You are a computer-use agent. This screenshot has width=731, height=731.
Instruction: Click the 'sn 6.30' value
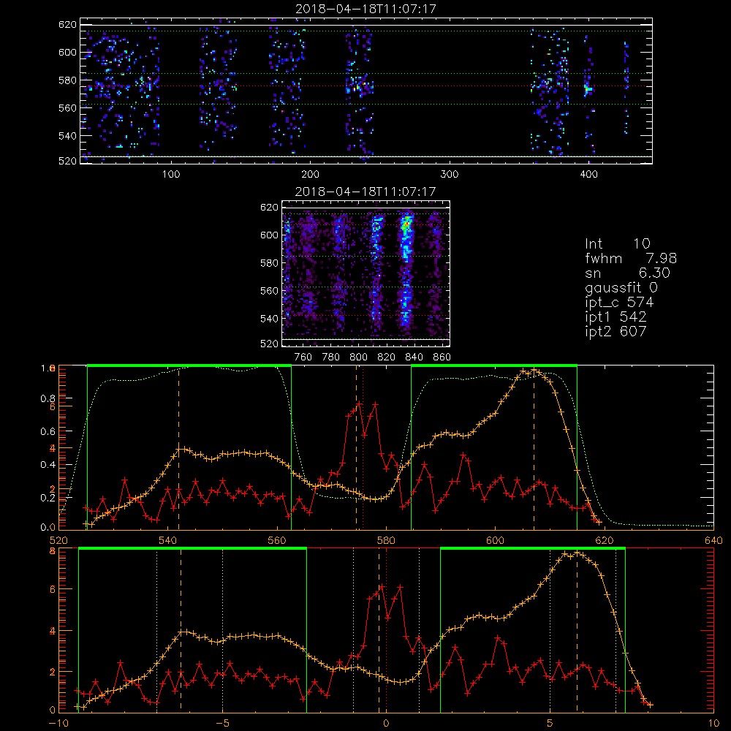tap(627, 273)
